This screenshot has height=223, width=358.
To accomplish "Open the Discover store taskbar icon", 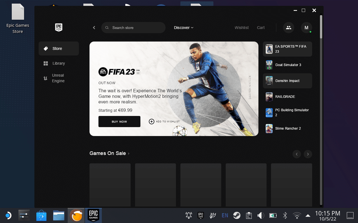I will pyautogui.click(x=41, y=215).
